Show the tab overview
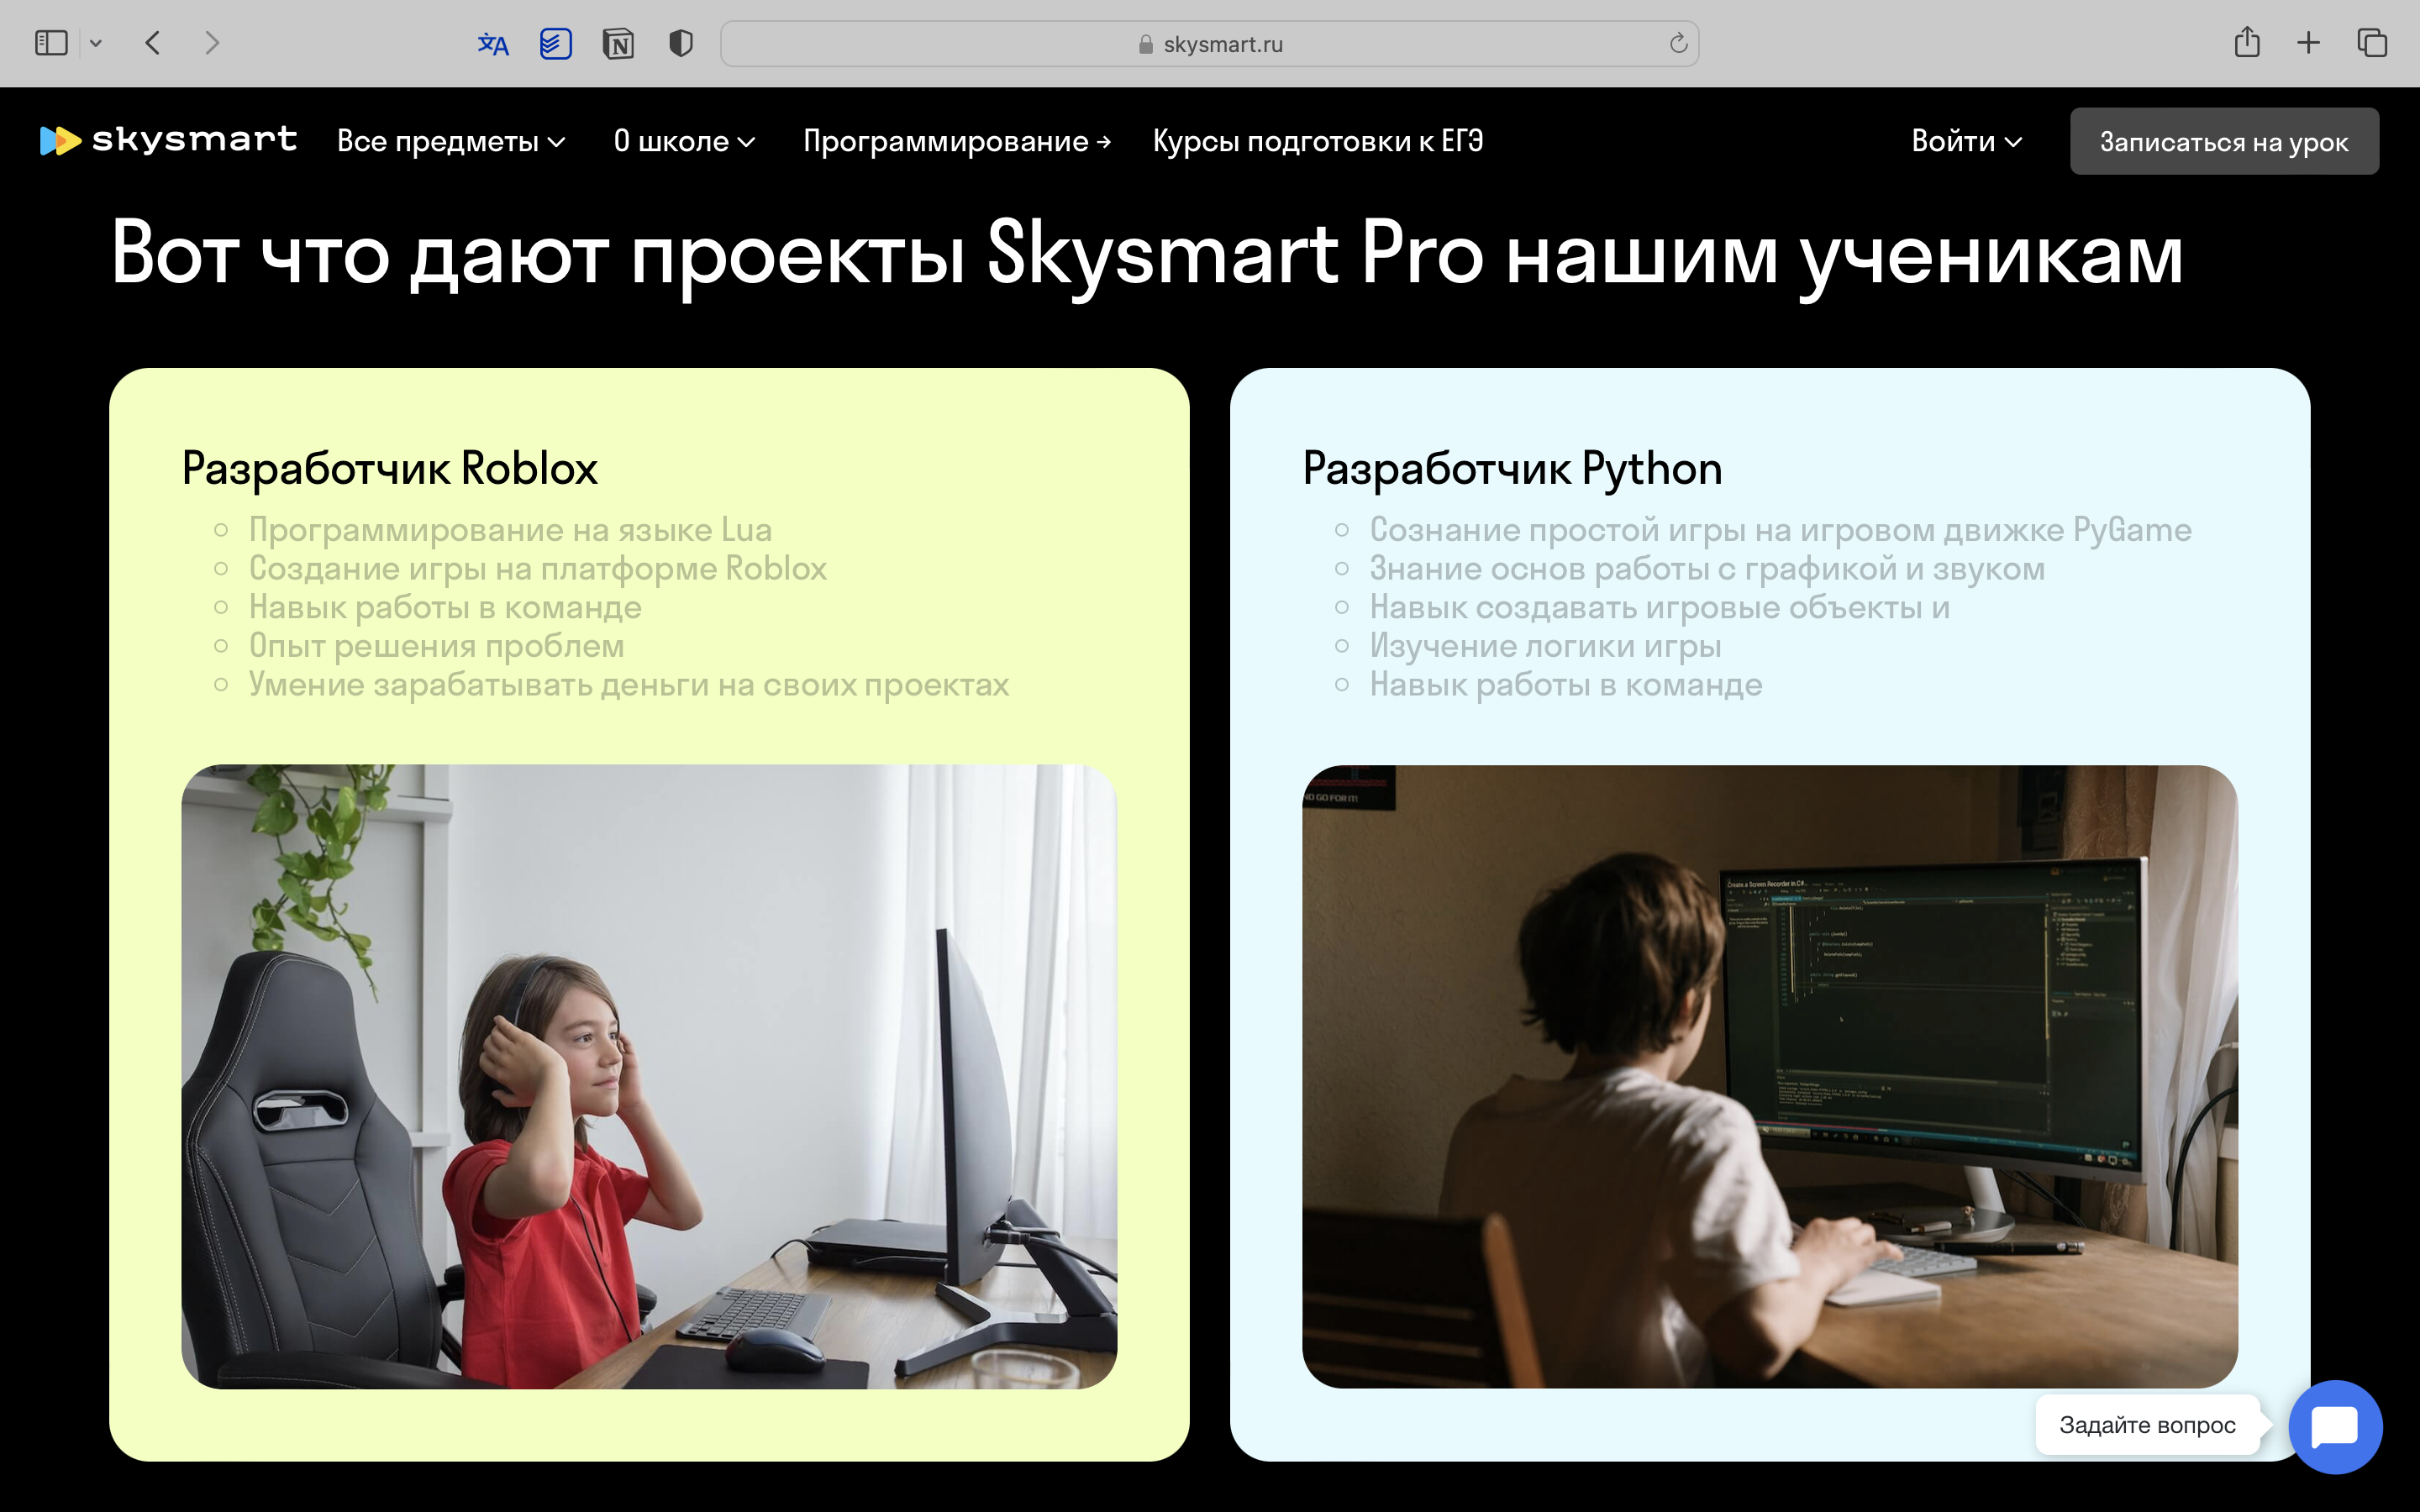The height and width of the screenshot is (1512, 2420). click(2372, 43)
